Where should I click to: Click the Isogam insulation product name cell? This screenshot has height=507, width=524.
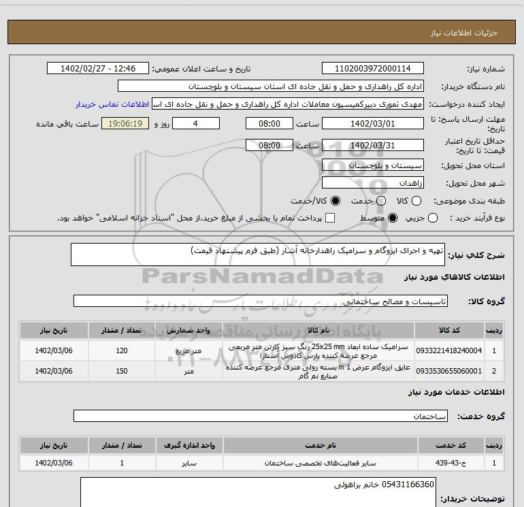pyautogui.click(x=318, y=372)
